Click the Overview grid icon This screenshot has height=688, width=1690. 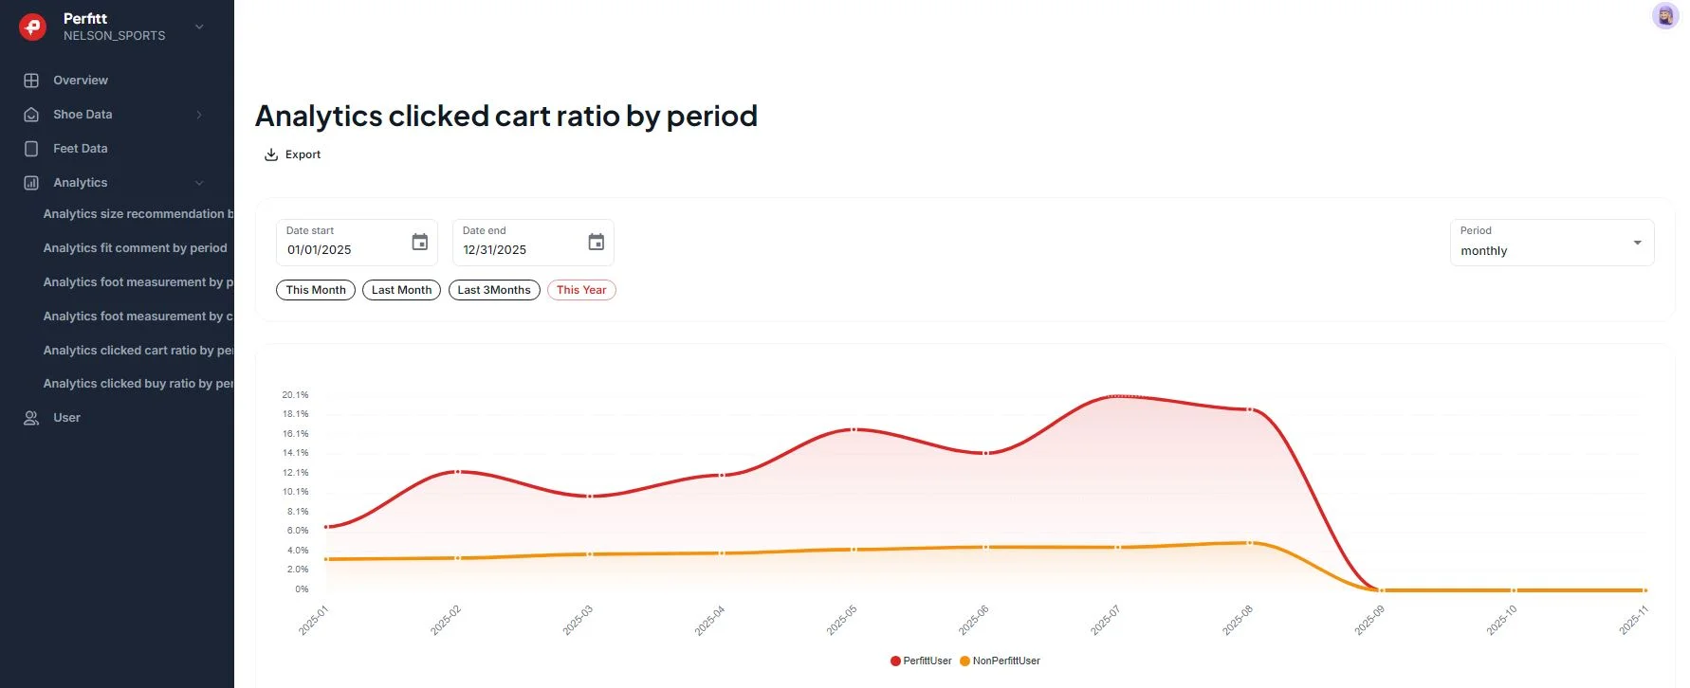pyautogui.click(x=31, y=81)
